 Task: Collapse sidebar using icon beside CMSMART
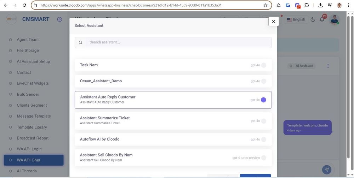pos(59,19)
